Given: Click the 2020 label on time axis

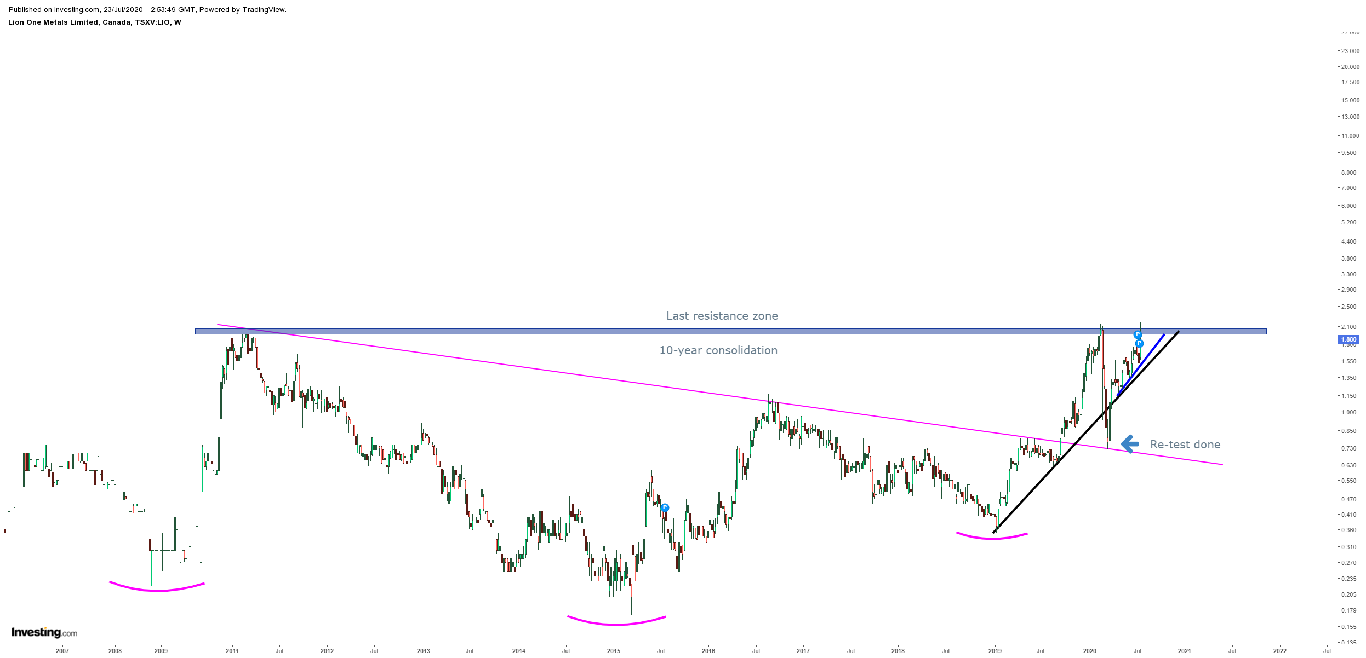Looking at the screenshot, I should pos(1089,651).
